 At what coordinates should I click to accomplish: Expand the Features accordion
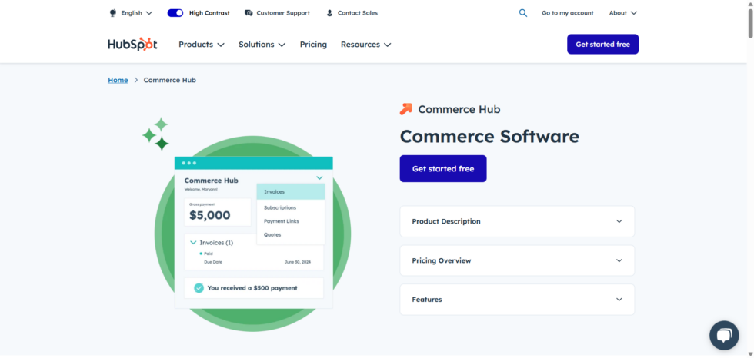coord(517,300)
